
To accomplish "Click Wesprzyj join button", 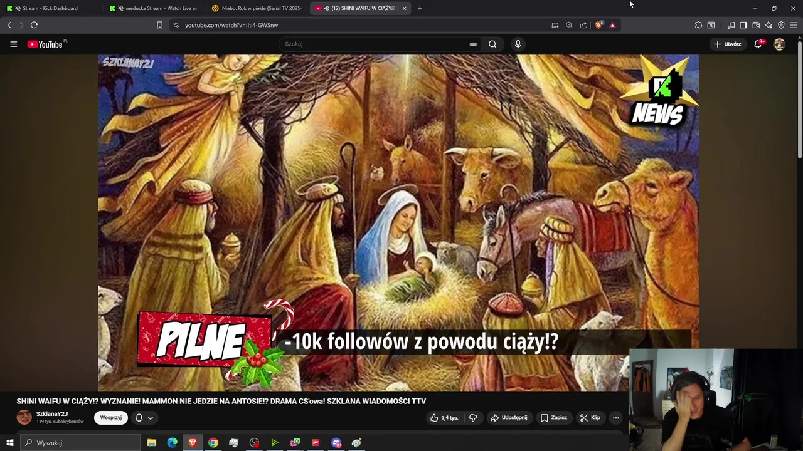I will 111,418.
